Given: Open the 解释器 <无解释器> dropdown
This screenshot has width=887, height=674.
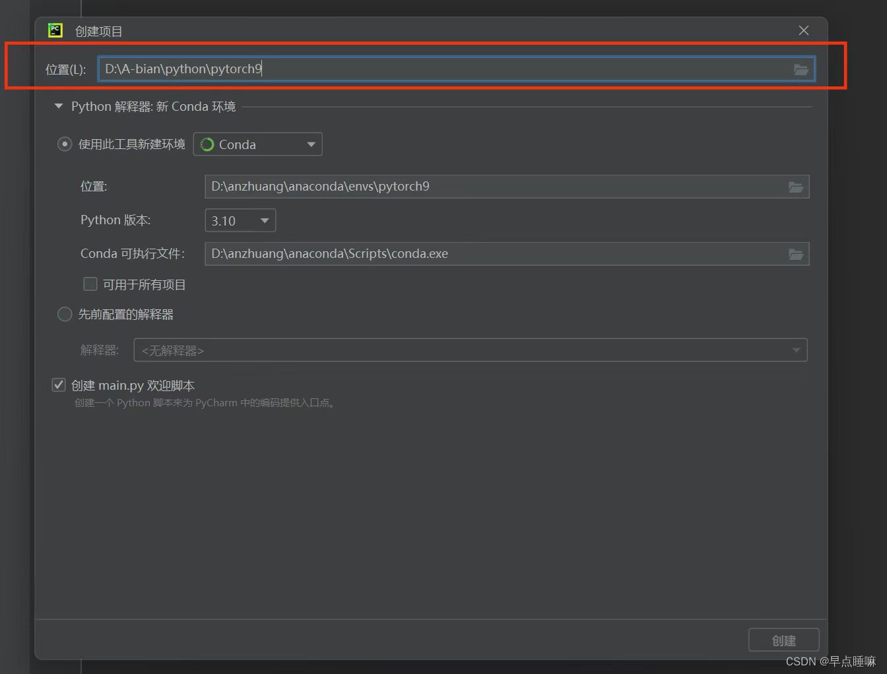Looking at the screenshot, I should pos(471,350).
